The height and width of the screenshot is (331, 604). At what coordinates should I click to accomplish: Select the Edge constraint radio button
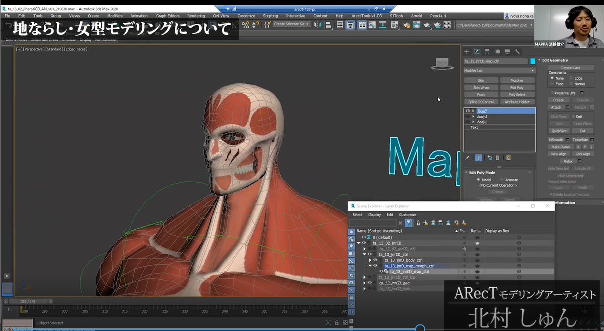point(572,78)
